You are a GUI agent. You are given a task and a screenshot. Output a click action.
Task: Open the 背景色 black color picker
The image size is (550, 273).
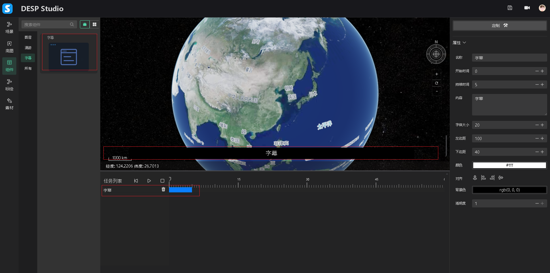coord(509,190)
